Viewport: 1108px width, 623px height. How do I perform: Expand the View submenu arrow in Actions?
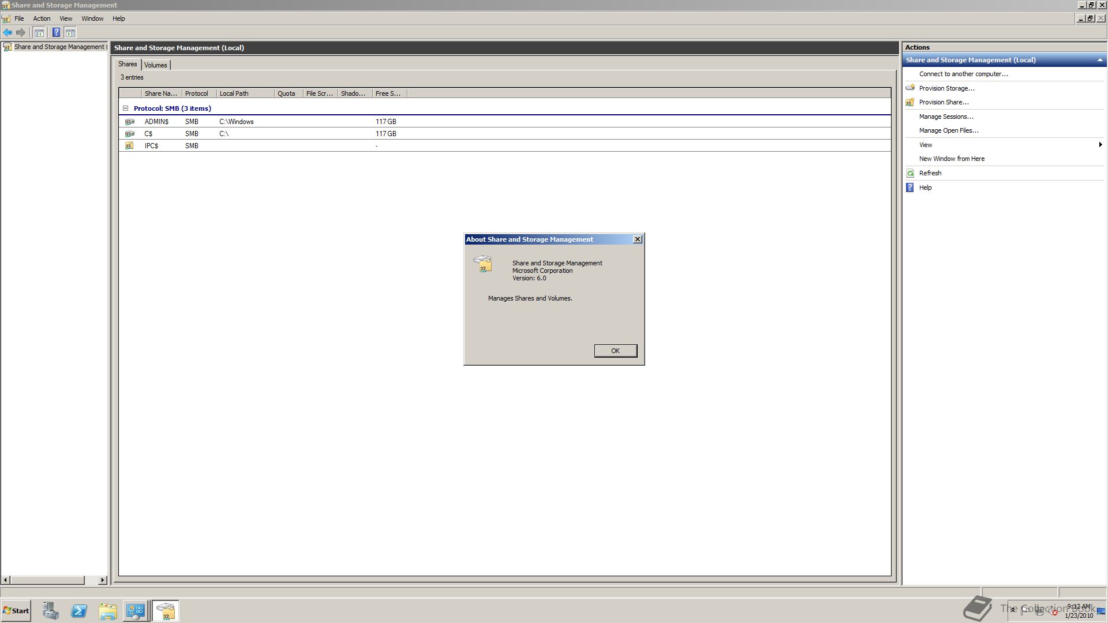[x=1100, y=145]
